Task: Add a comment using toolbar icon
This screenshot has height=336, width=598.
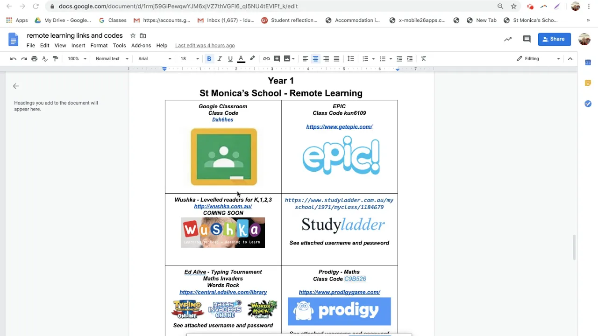Action: 277,59
